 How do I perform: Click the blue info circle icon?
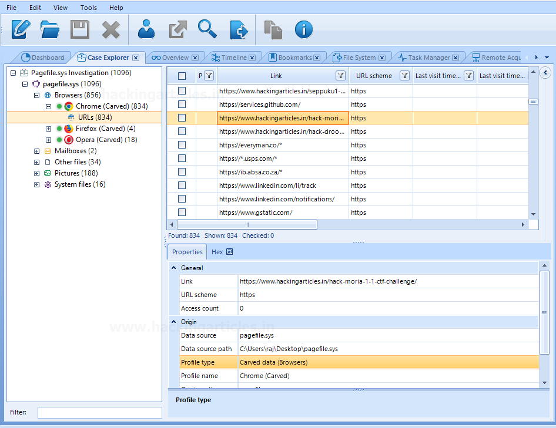(x=304, y=29)
